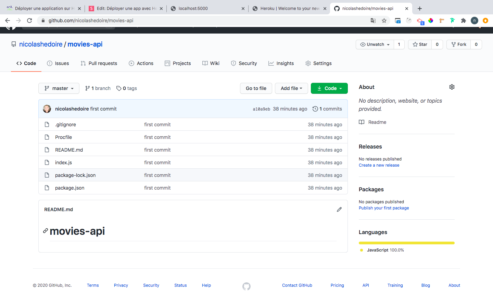The height and width of the screenshot is (308, 493).
Task: Open the Pull requests tab
Action: [x=99, y=63]
